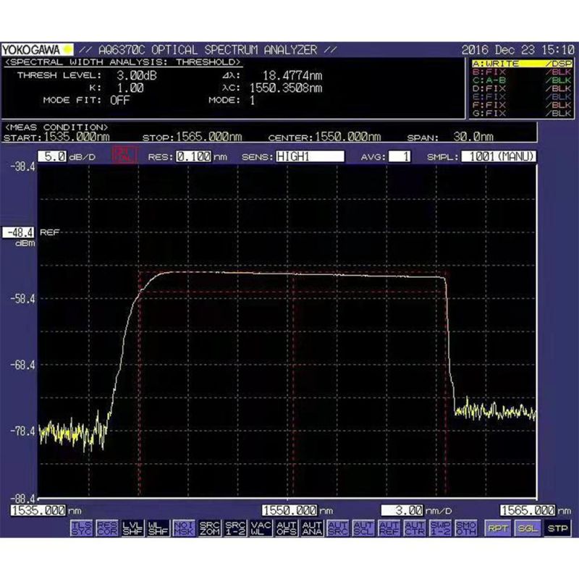Select trace D: FIX /BLK
Viewport: 579px width, 579px height.
(x=522, y=88)
